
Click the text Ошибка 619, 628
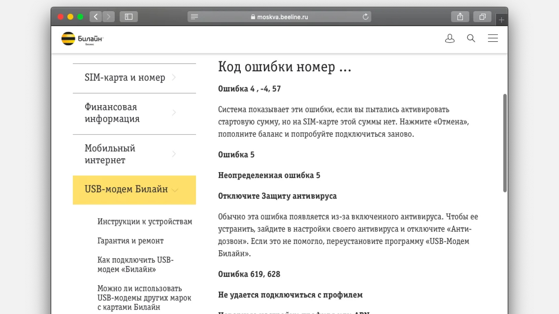pos(249,274)
